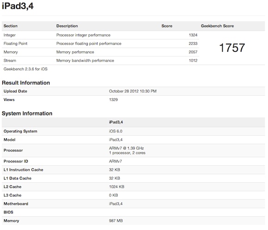
Task: Click the views count 1329
Action: (113, 100)
